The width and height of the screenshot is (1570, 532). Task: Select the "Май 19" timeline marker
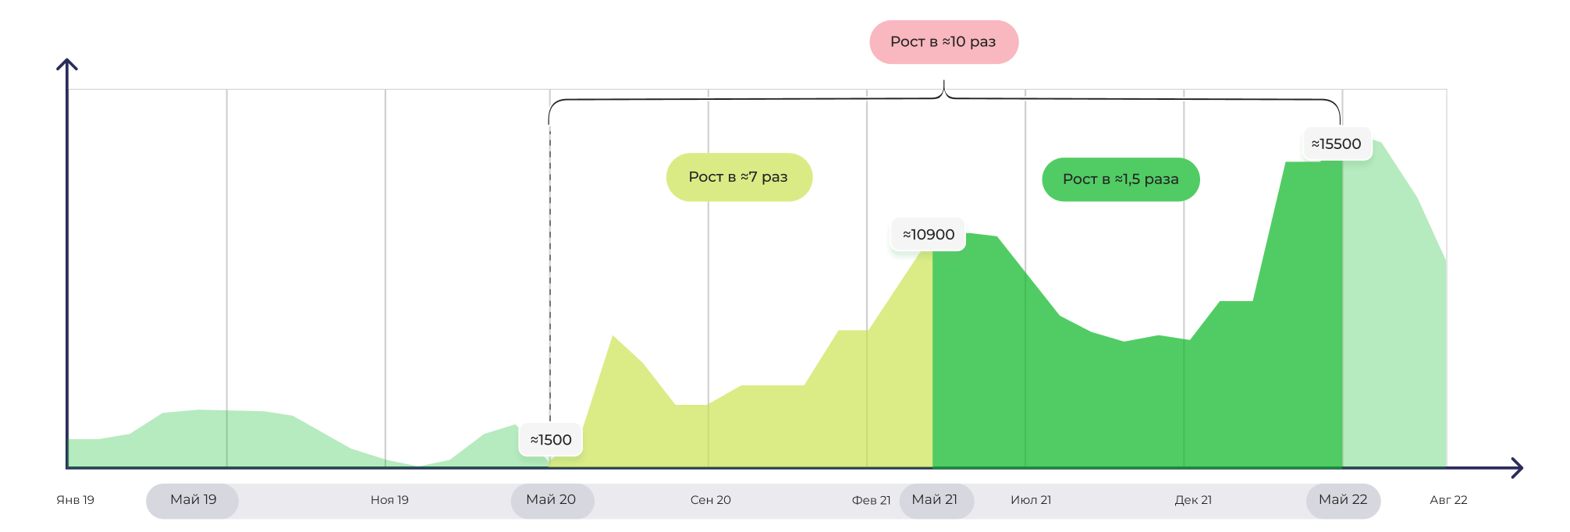click(x=193, y=500)
